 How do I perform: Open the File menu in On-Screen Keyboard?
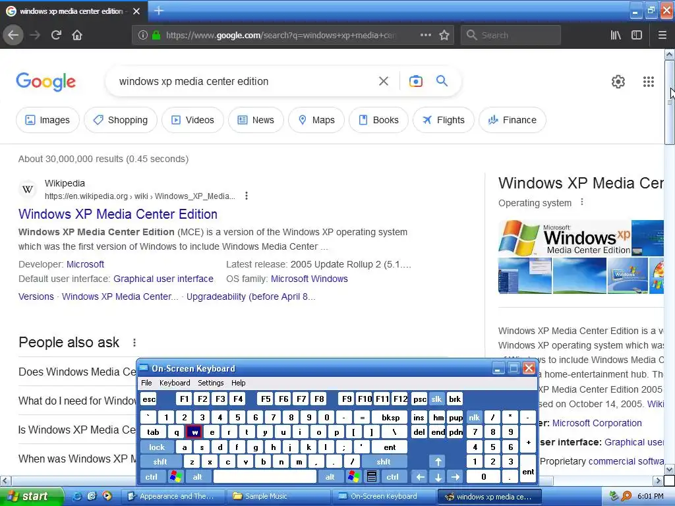(146, 383)
